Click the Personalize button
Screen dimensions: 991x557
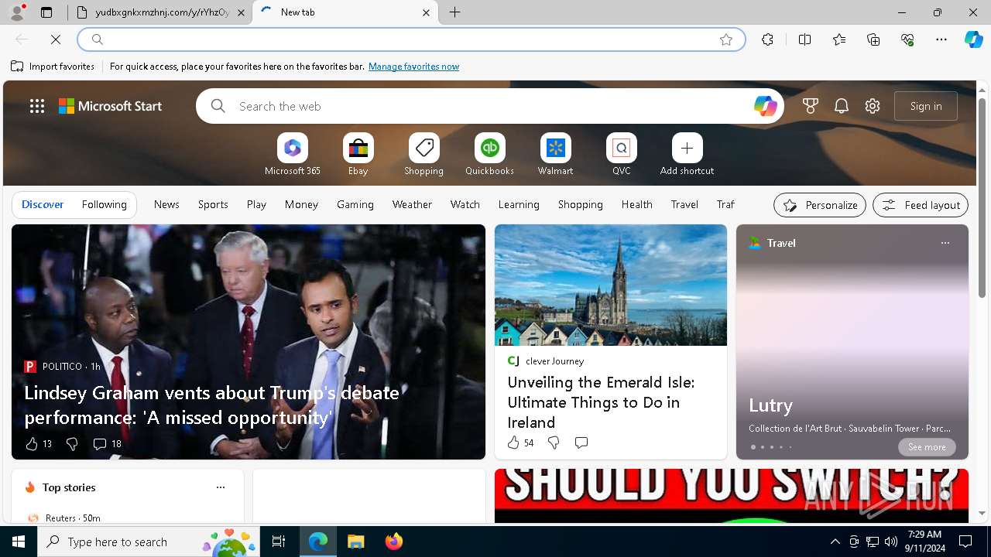pyautogui.click(x=820, y=205)
